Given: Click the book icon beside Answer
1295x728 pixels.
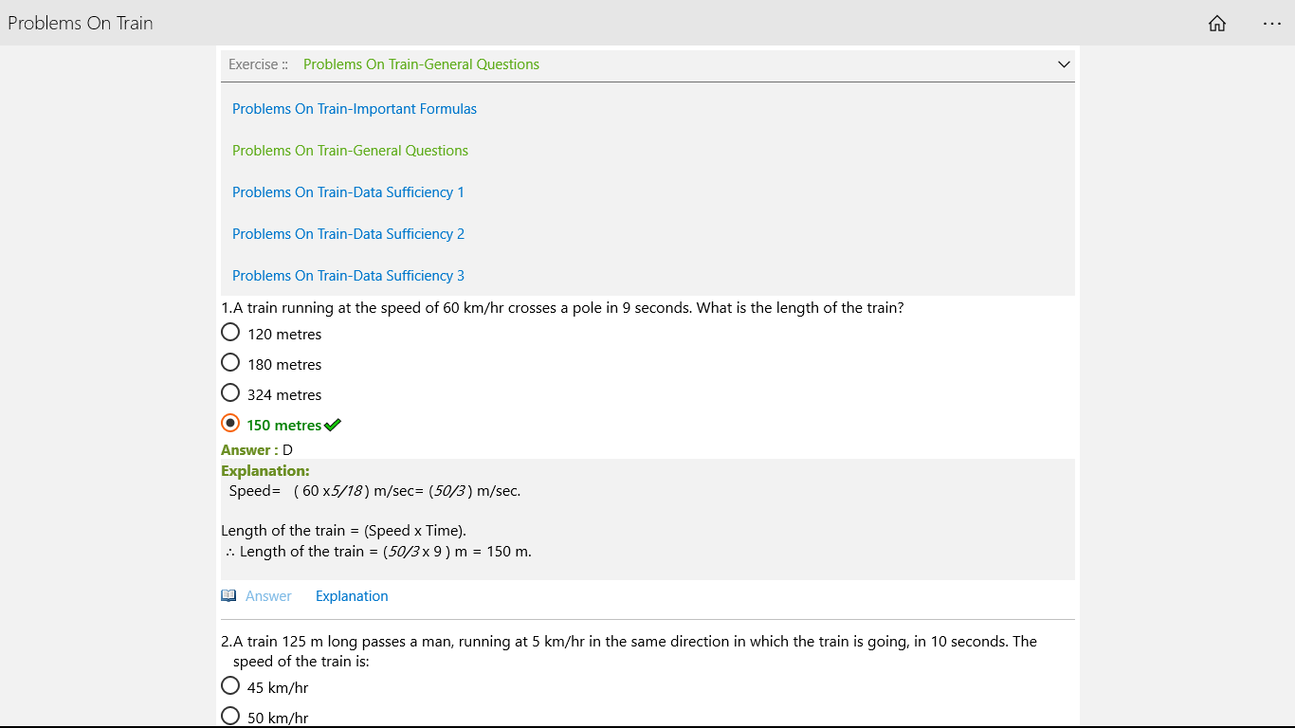Looking at the screenshot, I should click(x=228, y=596).
